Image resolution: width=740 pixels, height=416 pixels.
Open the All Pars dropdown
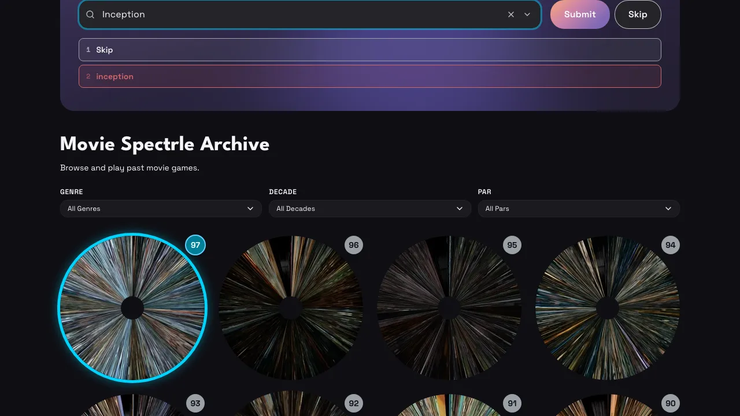579,209
